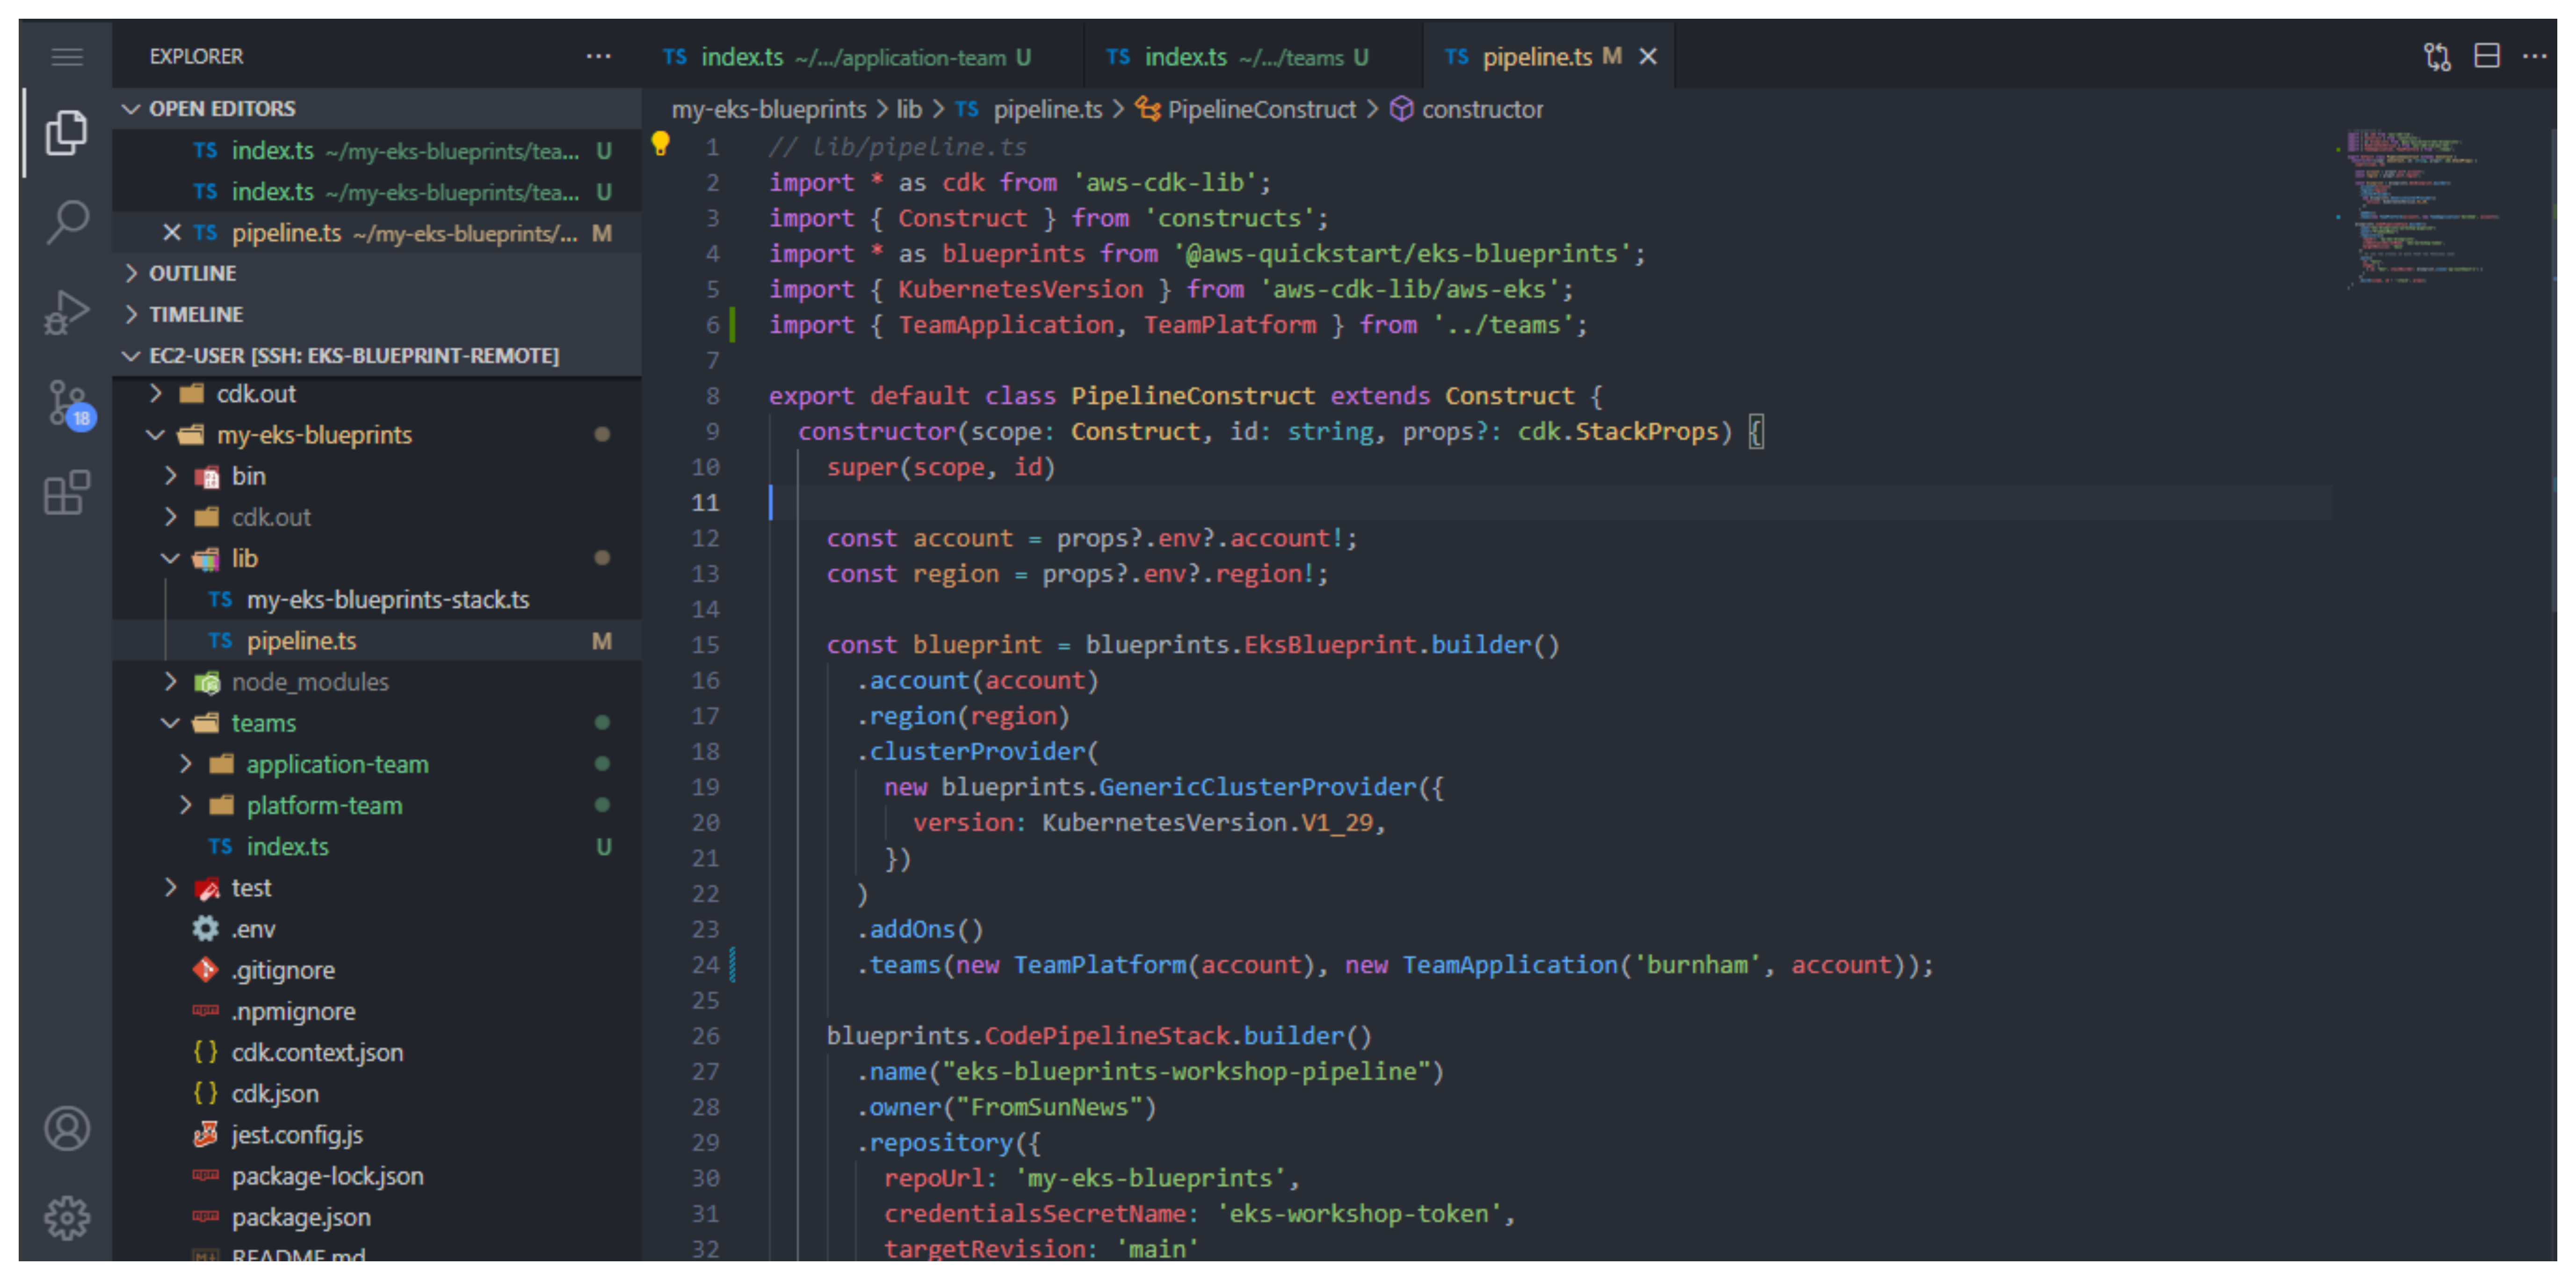2576x1280 pixels.
Task: Switch to the index.ts teams tab
Action: [1240, 56]
